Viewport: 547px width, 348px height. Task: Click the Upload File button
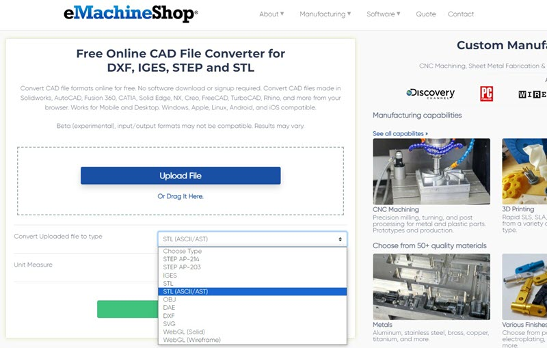point(181,176)
